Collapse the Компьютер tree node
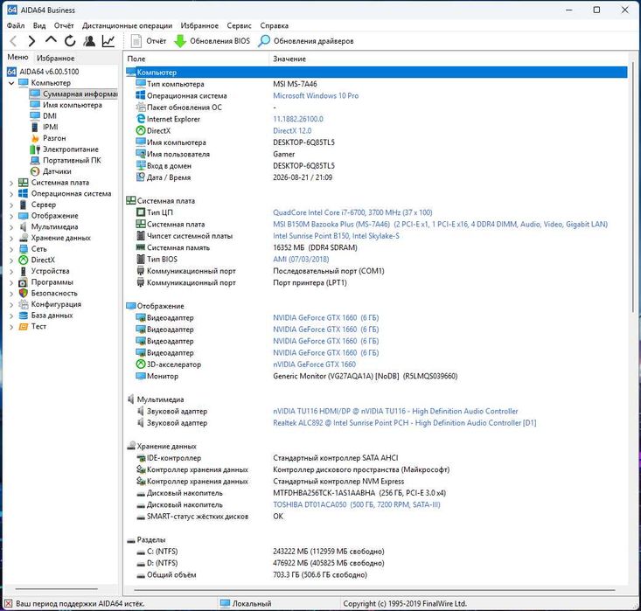The width and height of the screenshot is (641, 611). click(11, 83)
